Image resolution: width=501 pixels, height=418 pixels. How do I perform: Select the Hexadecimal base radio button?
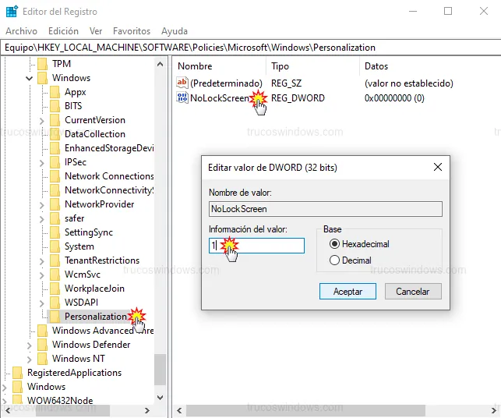335,244
